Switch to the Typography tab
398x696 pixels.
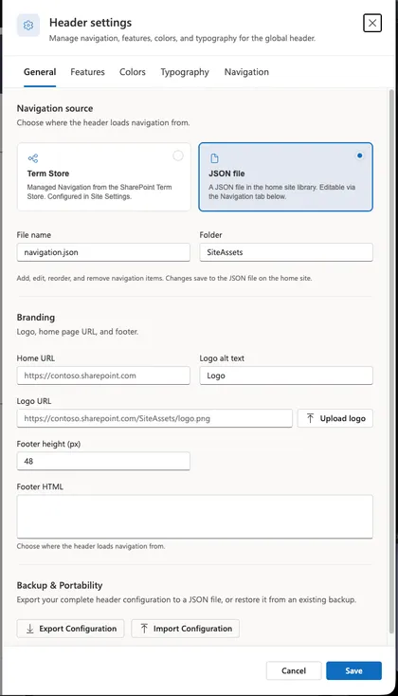pos(185,72)
